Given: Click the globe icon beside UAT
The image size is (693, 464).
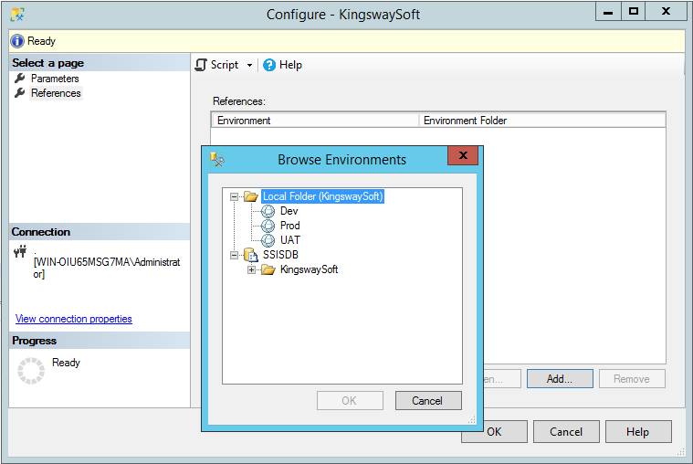Looking at the screenshot, I should [x=268, y=240].
